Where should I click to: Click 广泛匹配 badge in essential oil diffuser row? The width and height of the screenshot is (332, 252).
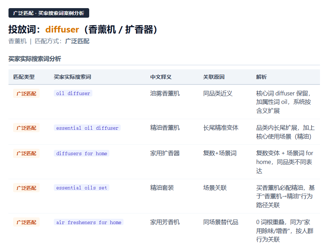[27, 128]
